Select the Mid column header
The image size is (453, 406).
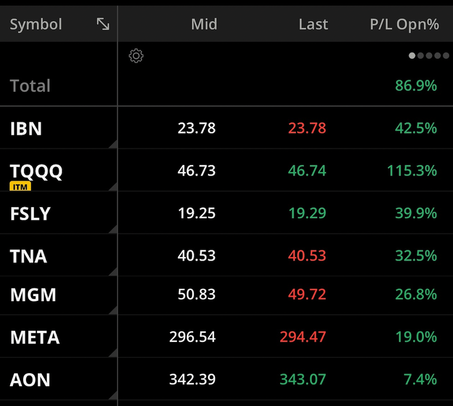click(x=204, y=24)
